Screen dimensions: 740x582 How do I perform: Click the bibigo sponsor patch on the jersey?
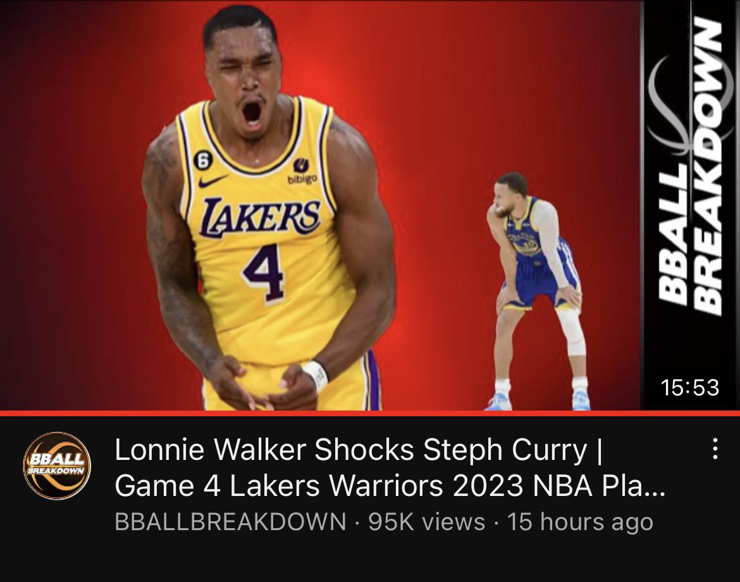[x=302, y=172]
